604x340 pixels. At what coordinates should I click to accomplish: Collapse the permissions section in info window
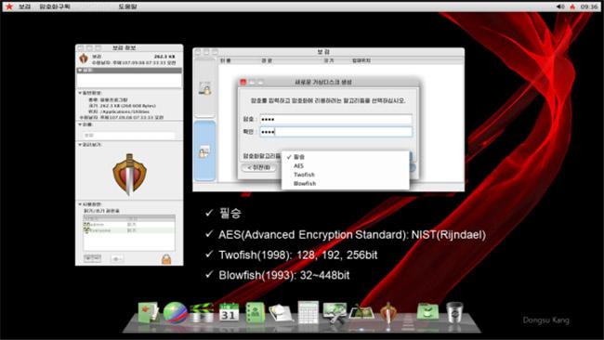tap(80, 204)
